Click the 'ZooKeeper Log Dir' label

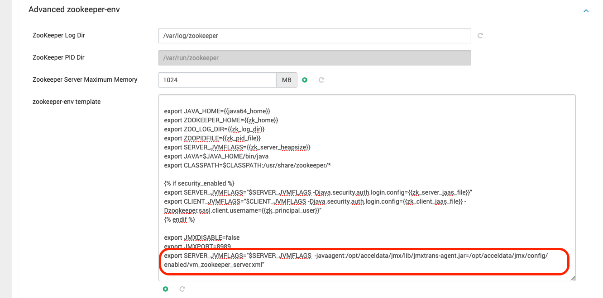point(59,35)
